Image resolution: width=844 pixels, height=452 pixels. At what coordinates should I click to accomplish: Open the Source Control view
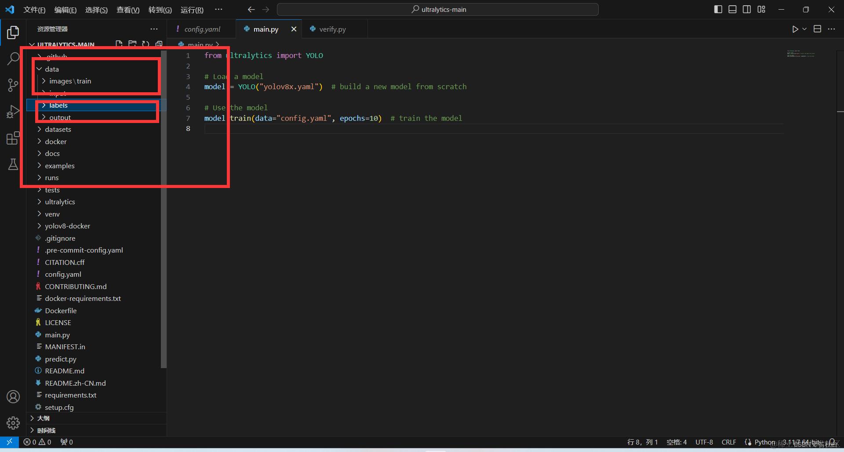(x=13, y=85)
